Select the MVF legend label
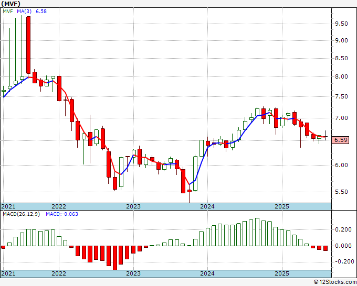357x286 pixels. click(8, 11)
